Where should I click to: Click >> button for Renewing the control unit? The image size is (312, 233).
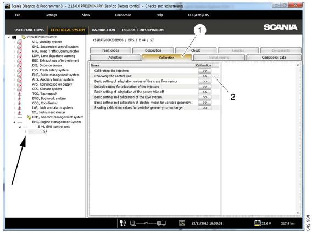coord(204,76)
